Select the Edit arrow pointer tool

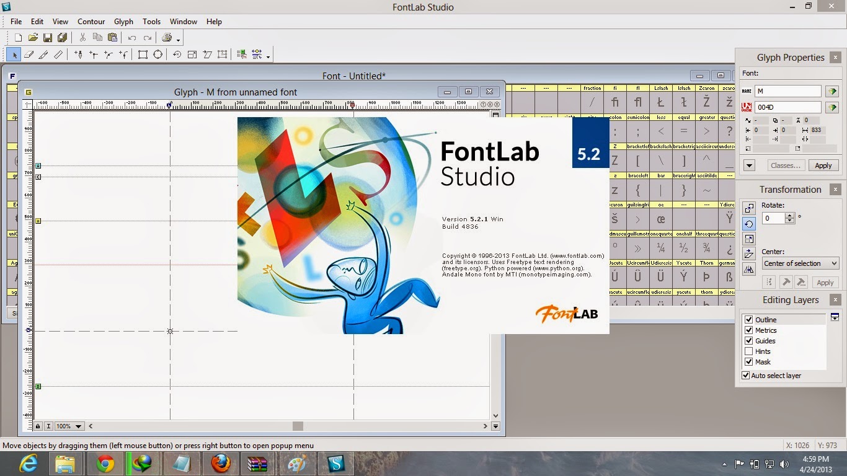pos(14,55)
